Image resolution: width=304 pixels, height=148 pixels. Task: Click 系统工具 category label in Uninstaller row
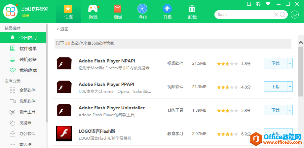(x=175, y=110)
